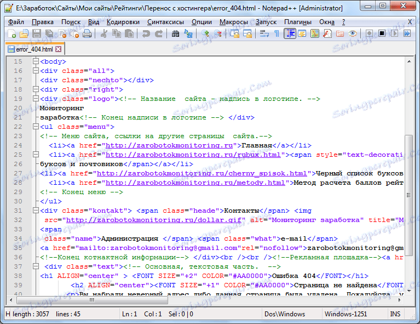Toggle the file monitoring eye icon
This screenshot has height=324, width=420.
click(x=353, y=33)
